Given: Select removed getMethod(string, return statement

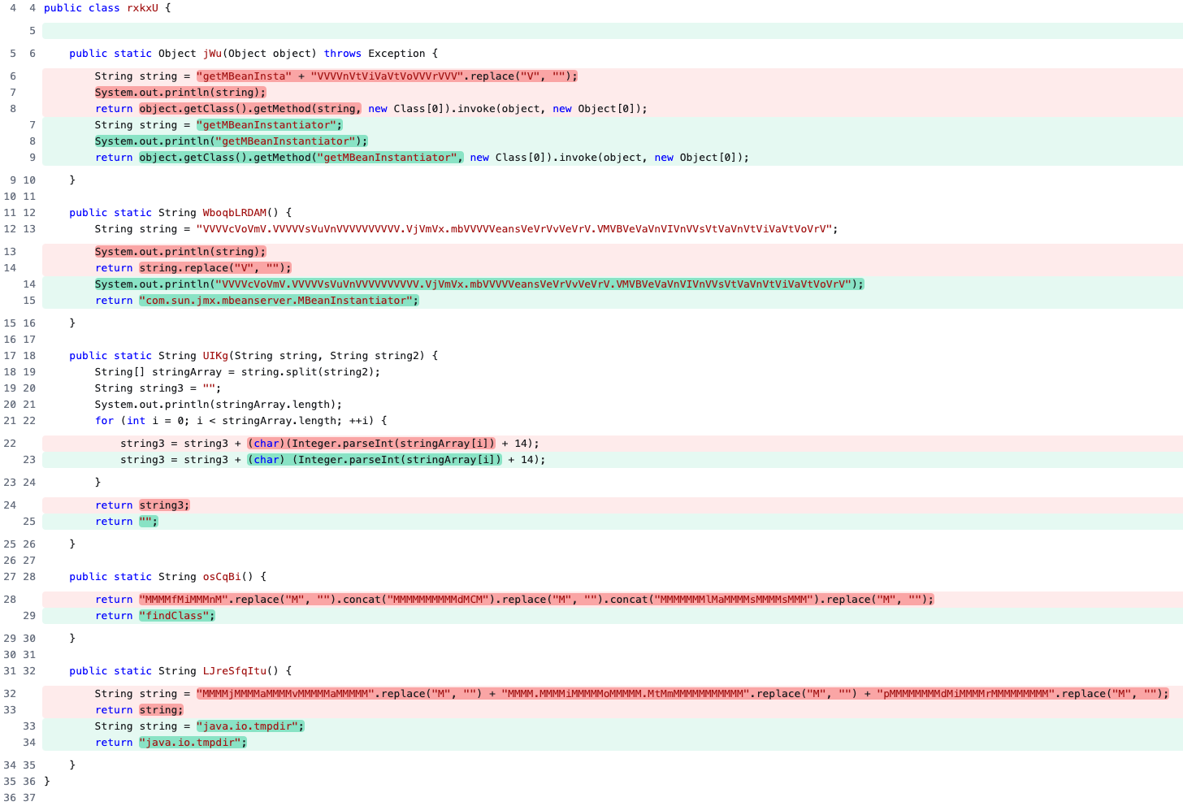Looking at the screenshot, I should pyautogui.click(x=371, y=109).
